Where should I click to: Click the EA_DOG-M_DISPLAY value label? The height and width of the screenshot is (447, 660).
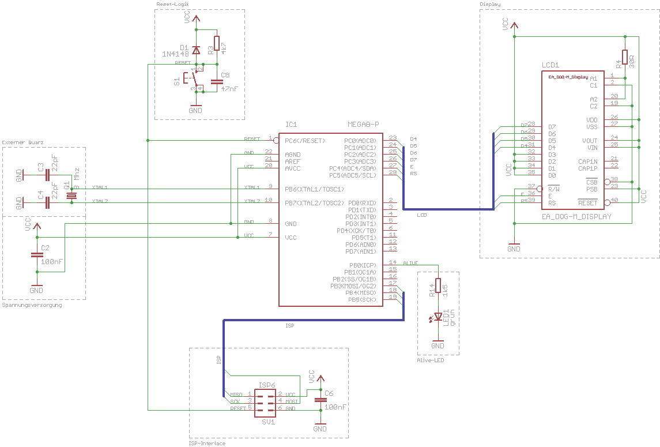click(576, 216)
